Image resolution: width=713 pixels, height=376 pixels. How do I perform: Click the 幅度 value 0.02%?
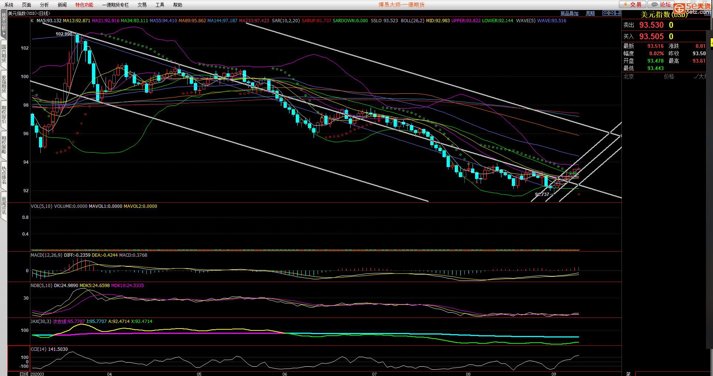656,54
